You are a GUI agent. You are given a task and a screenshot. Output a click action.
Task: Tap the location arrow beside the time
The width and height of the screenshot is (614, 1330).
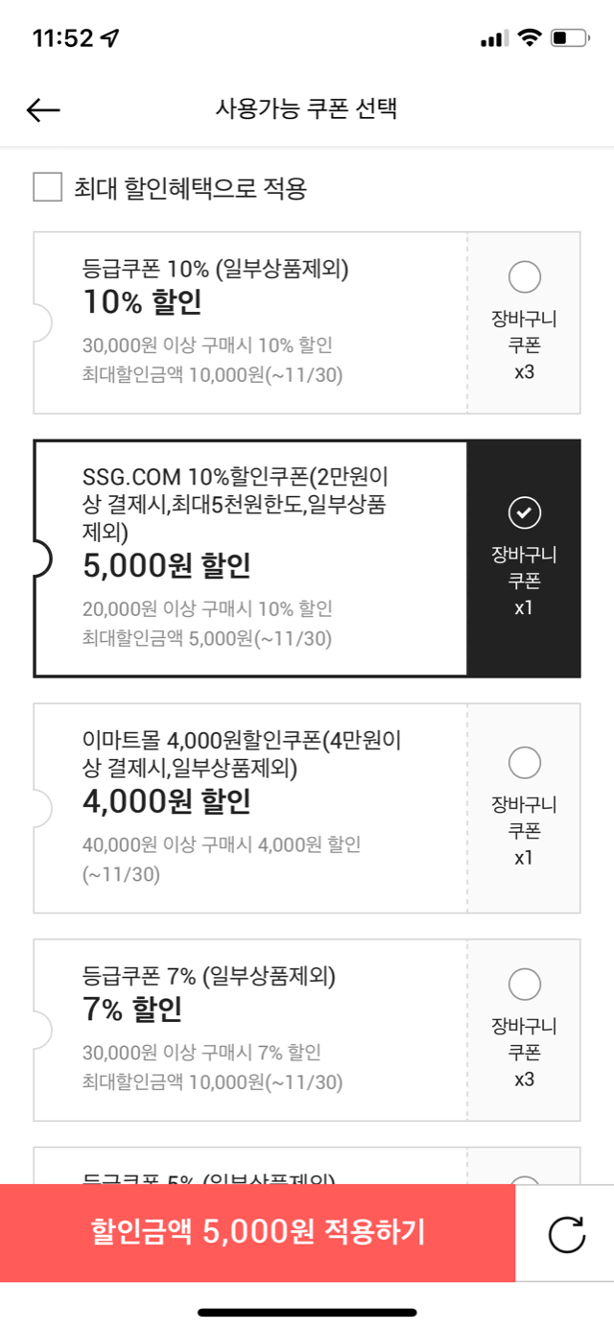111,38
